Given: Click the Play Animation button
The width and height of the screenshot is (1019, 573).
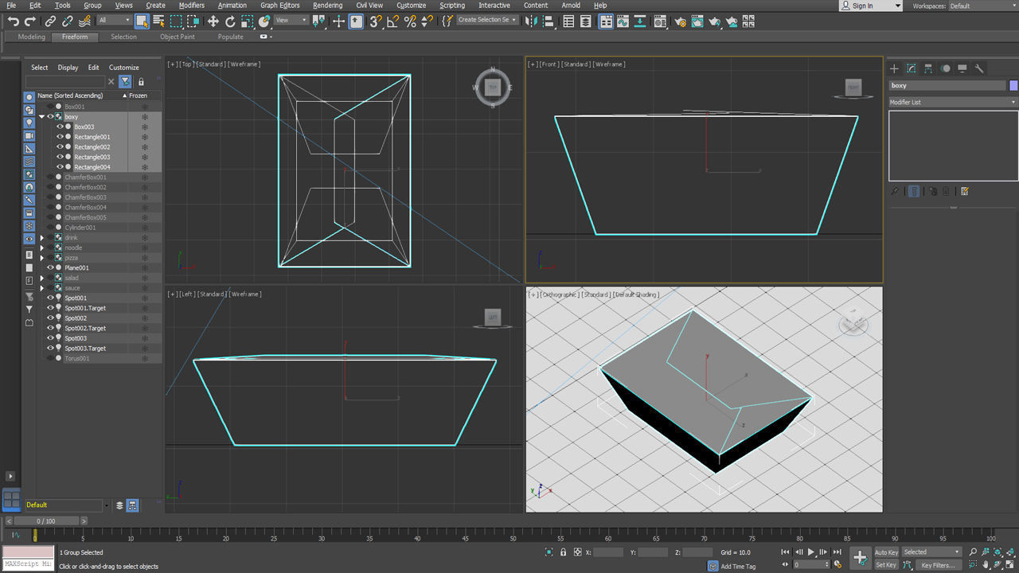Looking at the screenshot, I should [811, 552].
